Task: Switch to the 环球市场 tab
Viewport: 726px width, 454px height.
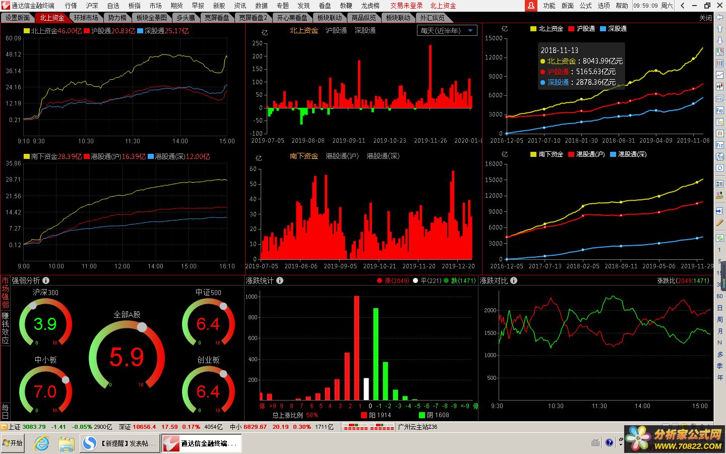Action: coord(86,18)
